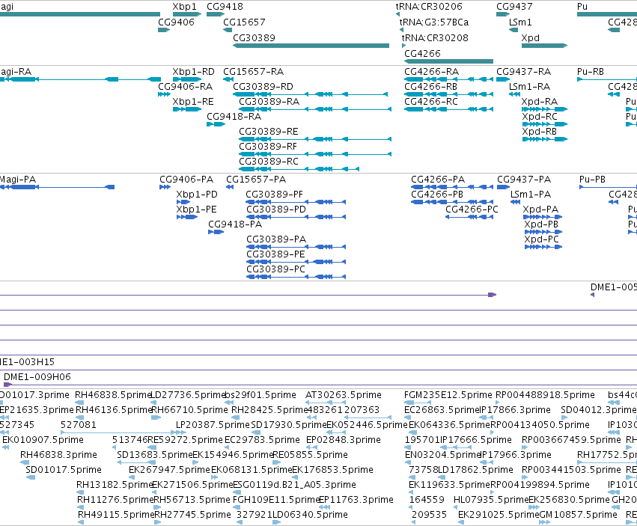
Task: Select the CG30389-RA transcript
Action: pyautogui.click(x=315, y=109)
